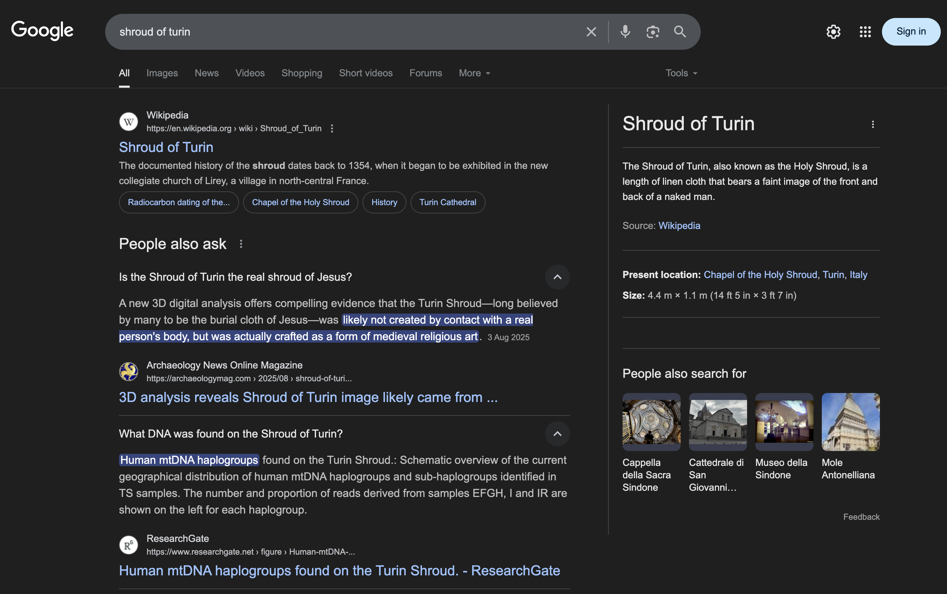Image resolution: width=947 pixels, height=594 pixels.
Task: Expand the Tools dropdown
Action: pyautogui.click(x=681, y=73)
